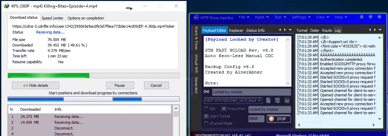Viewport: 388px width, 136px height.
Task: Click the new config file icon
Action: pyautogui.click(x=268, y=100)
